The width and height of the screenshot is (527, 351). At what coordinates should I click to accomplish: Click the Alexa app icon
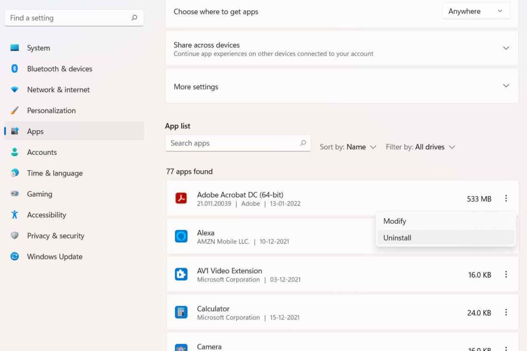181,236
